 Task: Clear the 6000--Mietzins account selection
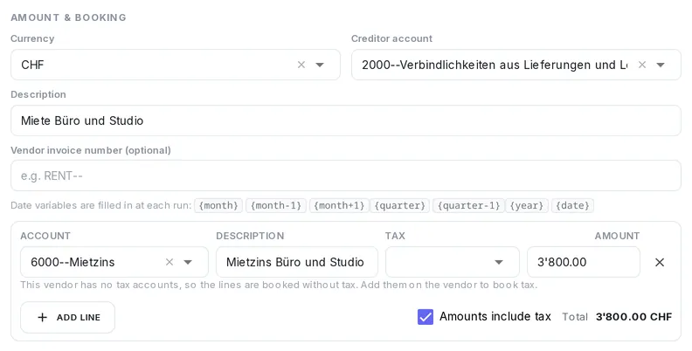pos(170,262)
